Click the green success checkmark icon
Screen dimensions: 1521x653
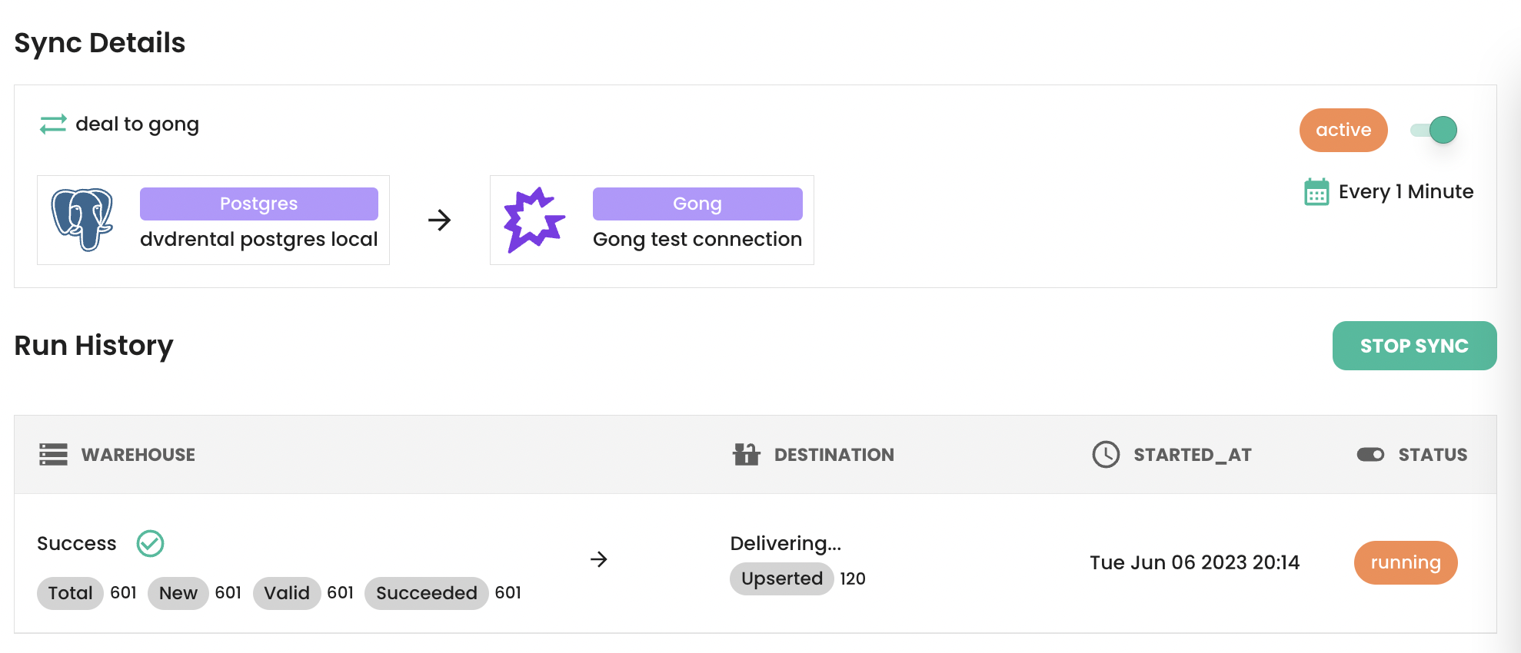click(x=150, y=544)
